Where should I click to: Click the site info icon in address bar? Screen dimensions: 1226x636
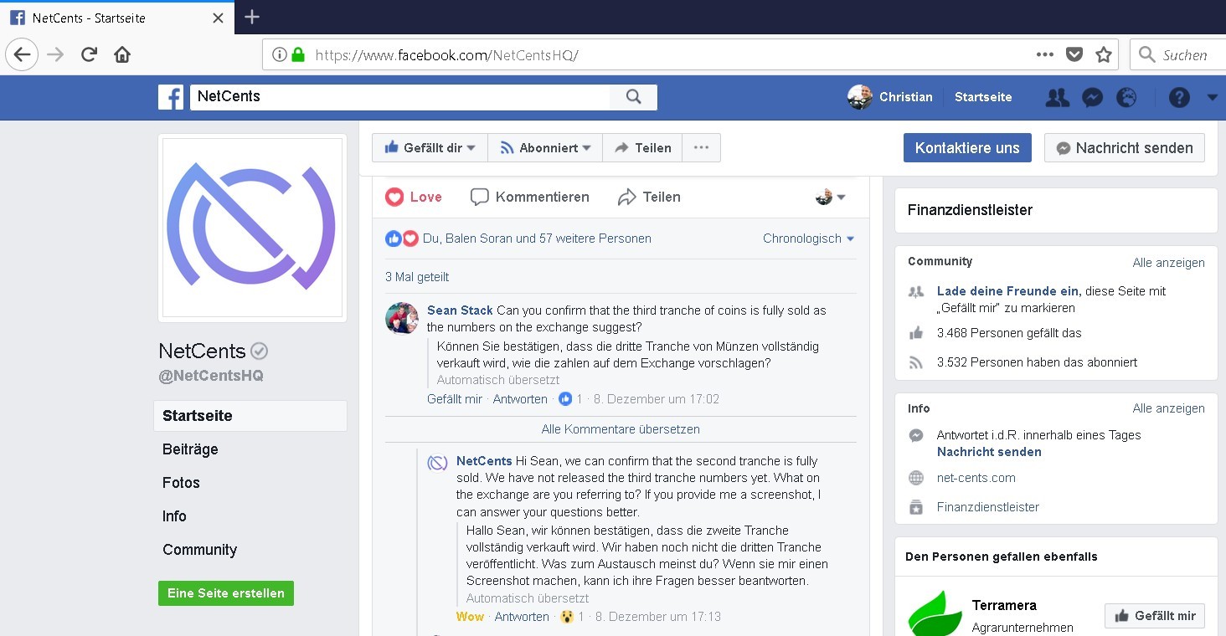[x=279, y=55]
